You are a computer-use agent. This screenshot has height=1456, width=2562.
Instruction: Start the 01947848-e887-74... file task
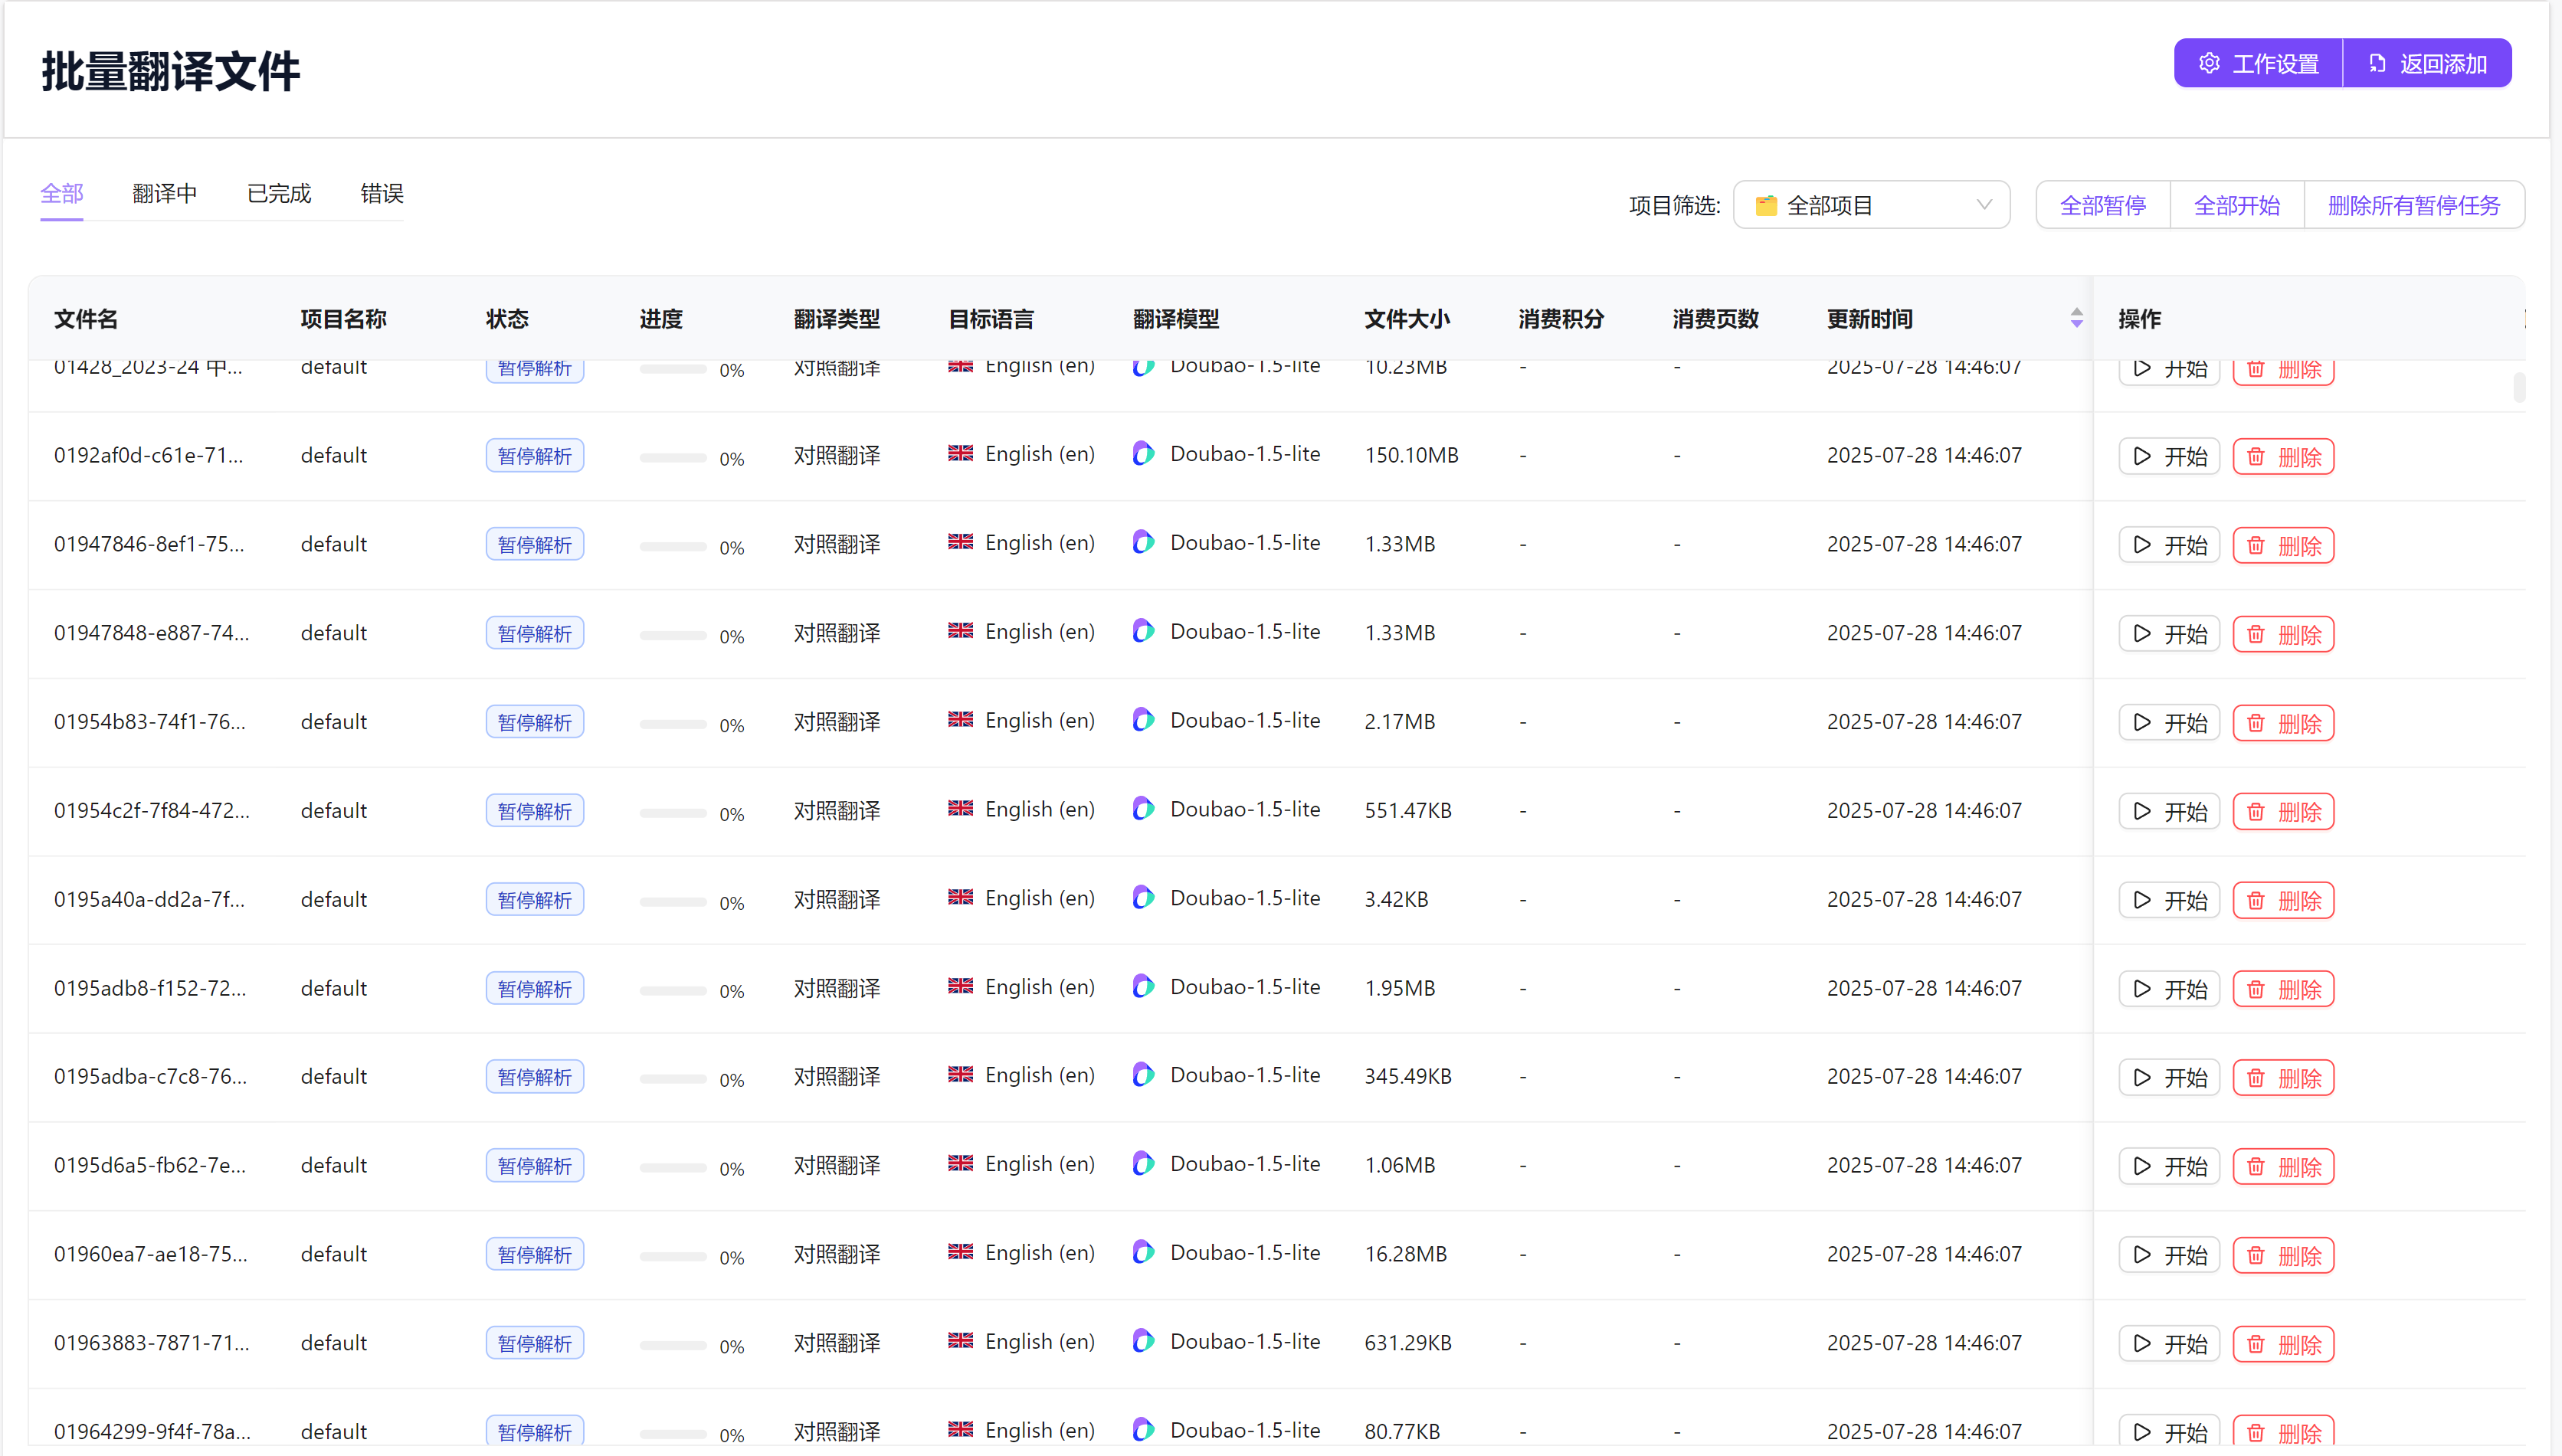tap(2169, 635)
